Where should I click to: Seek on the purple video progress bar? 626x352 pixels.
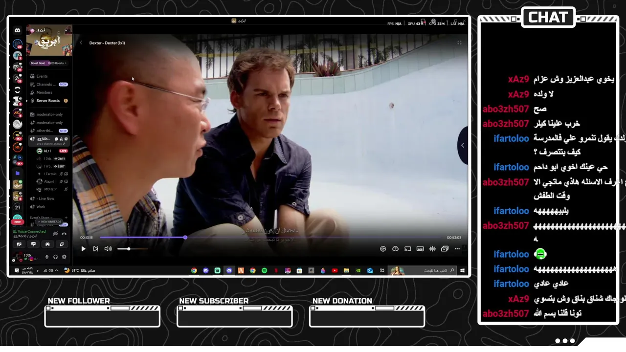pos(270,238)
